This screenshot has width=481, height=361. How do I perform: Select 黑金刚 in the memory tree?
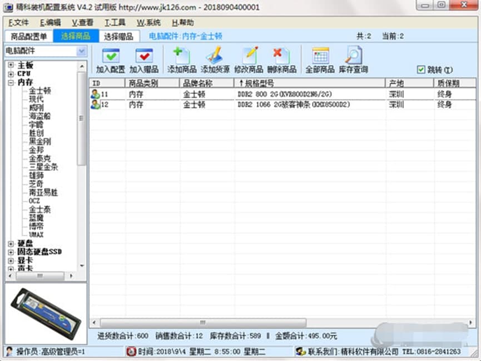click(x=40, y=141)
